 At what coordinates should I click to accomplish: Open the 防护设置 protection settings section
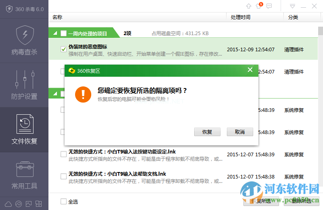24,85
